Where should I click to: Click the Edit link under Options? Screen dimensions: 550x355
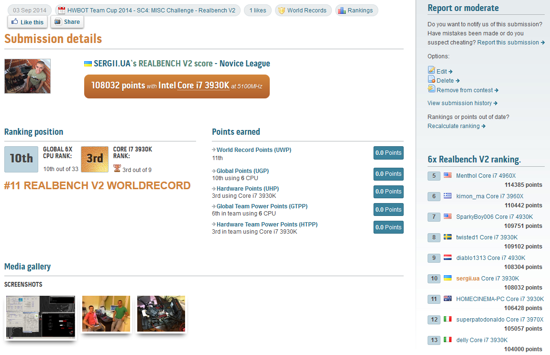coord(444,72)
